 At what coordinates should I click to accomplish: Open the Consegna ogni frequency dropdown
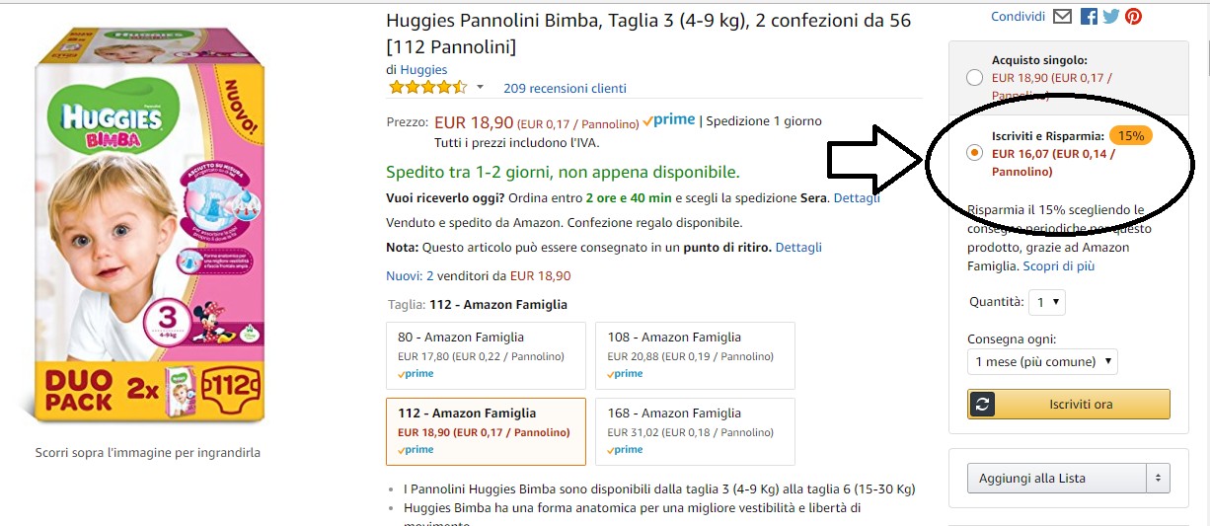[1042, 362]
